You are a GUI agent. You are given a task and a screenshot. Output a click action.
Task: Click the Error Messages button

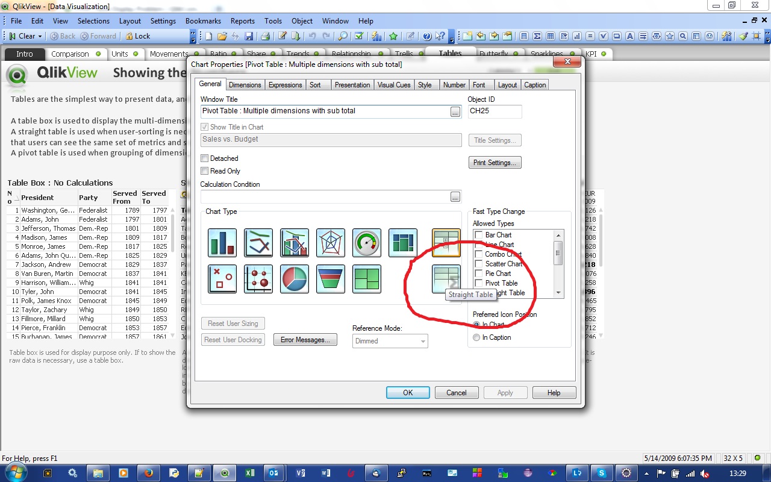click(305, 340)
